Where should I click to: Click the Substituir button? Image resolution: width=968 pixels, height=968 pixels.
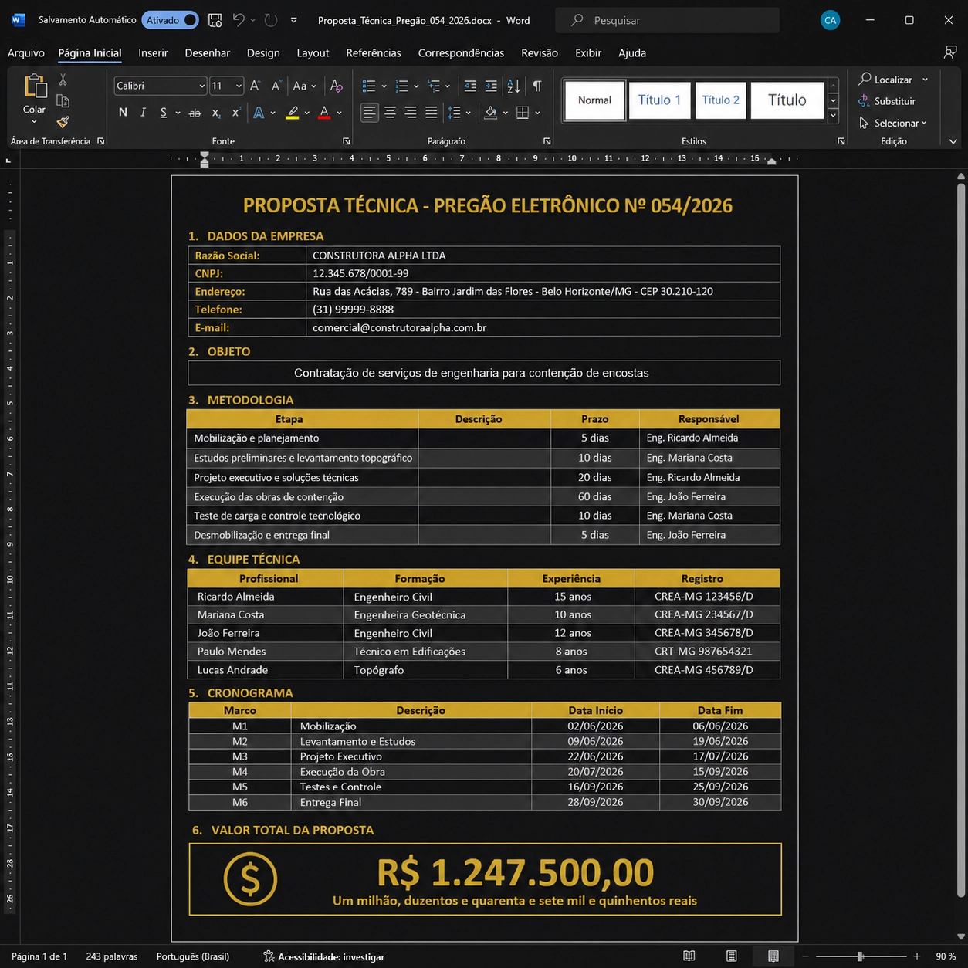[x=887, y=101]
